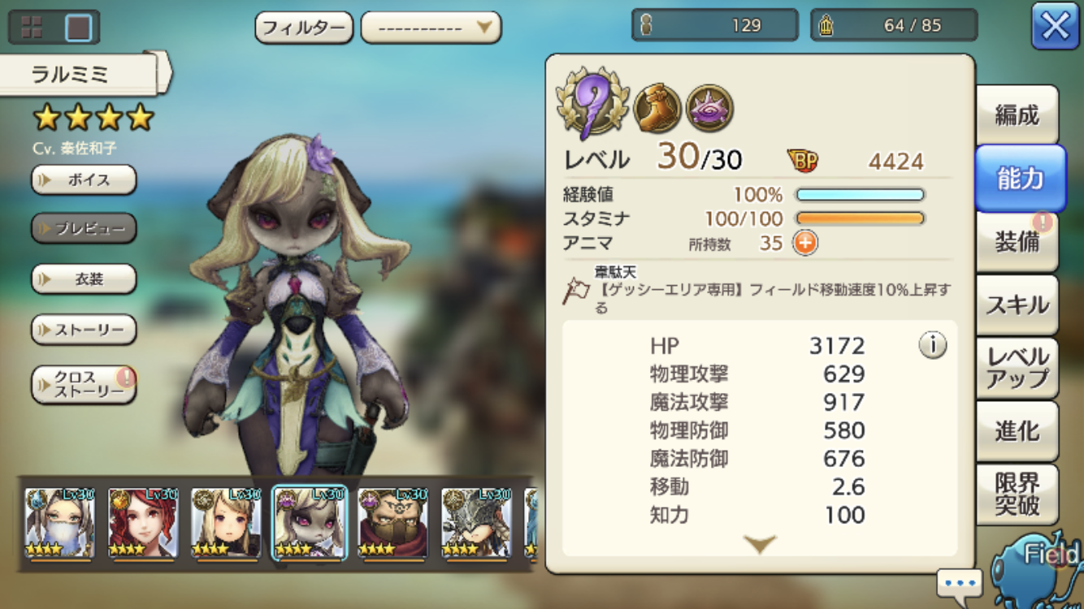
Task: Select single character view icon
Action: pos(79,28)
